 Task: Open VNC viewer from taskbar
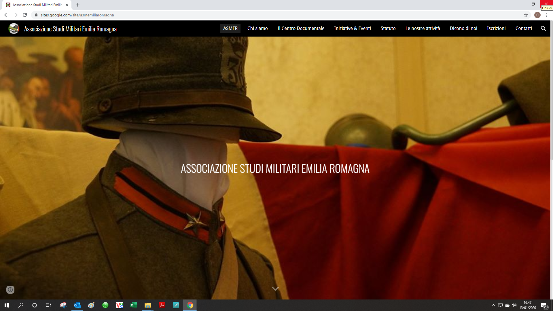(x=119, y=305)
